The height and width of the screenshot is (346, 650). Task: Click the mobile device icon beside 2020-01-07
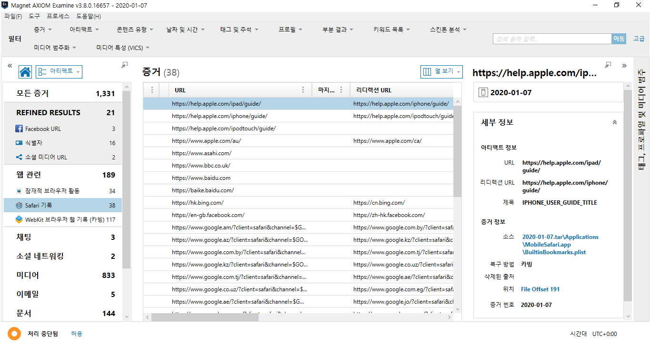(483, 92)
